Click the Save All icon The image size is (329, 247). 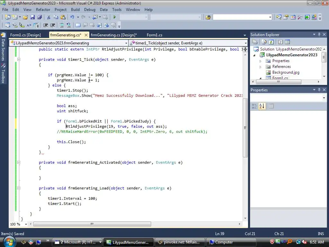(x=40, y=17)
